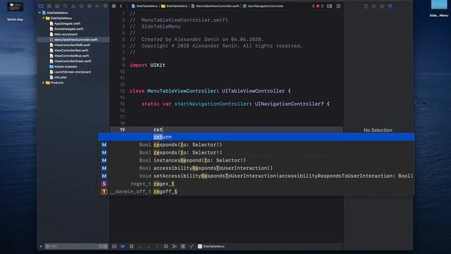This screenshot has width=451, height=254.
Task: Click startNavigationController in jump bar
Action: pos(263,6)
